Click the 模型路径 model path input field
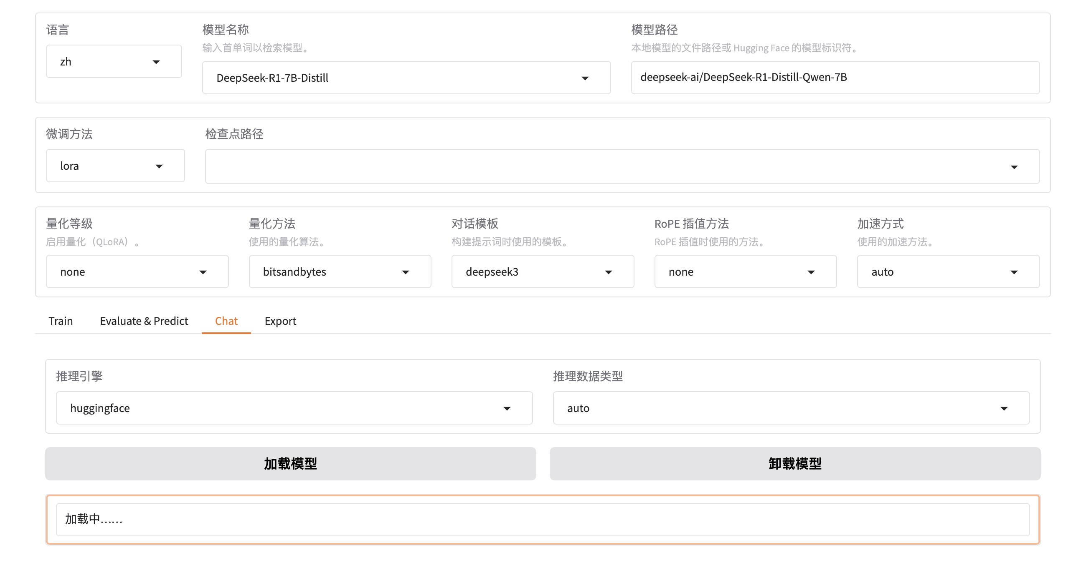 click(x=834, y=78)
